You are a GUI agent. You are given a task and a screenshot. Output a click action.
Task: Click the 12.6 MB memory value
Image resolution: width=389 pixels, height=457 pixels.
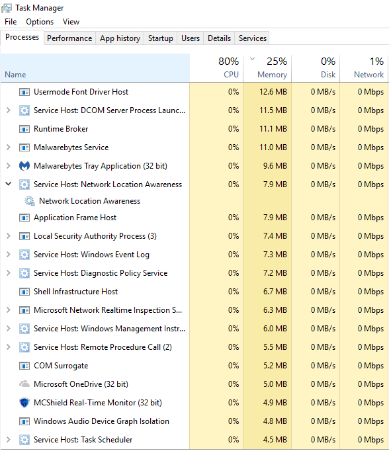click(x=273, y=92)
